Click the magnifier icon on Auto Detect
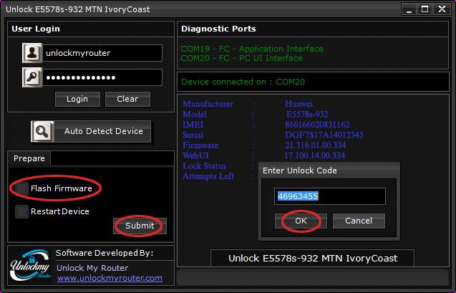Viewport: 456px width, 293px height. click(x=42, y=132)
